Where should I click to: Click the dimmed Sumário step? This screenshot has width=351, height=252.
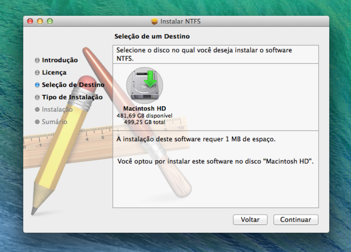(x=55, y=122)
